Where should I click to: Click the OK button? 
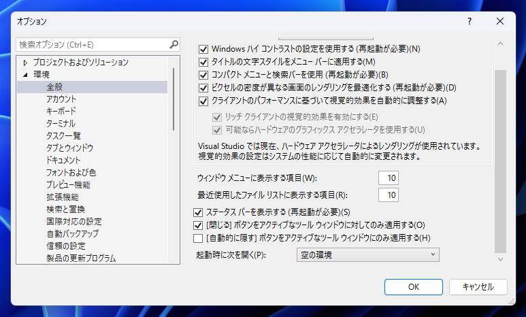coord(414,287)
